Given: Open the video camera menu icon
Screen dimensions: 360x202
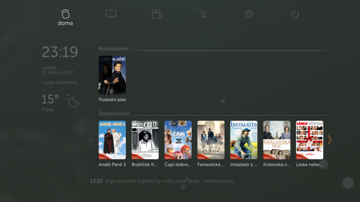Looking at the screenshot, I should coord(157,14).
